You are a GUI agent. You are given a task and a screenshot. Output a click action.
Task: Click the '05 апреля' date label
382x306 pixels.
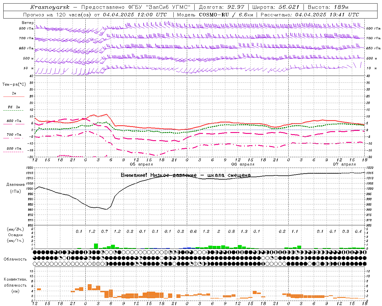(x=141, y=164)
